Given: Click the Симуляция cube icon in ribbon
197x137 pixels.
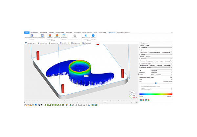Looking at the screenshot, I should pyautogui.click(x=57, y=36).
